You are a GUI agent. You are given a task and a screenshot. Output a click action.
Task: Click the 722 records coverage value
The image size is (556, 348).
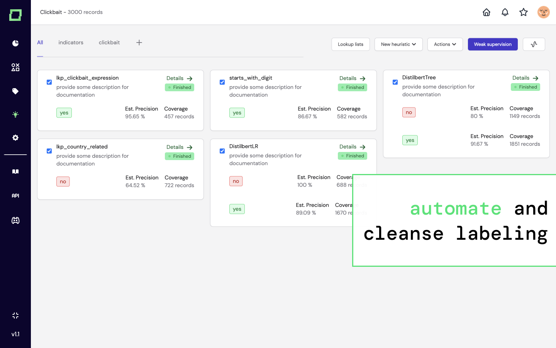(179, 185)
